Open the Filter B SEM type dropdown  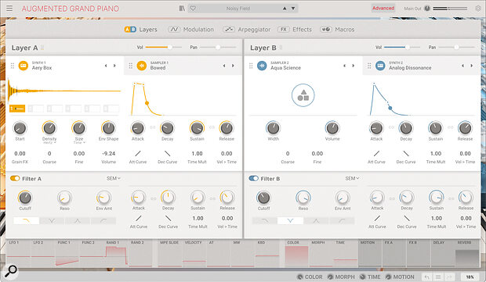pos(352,178)
